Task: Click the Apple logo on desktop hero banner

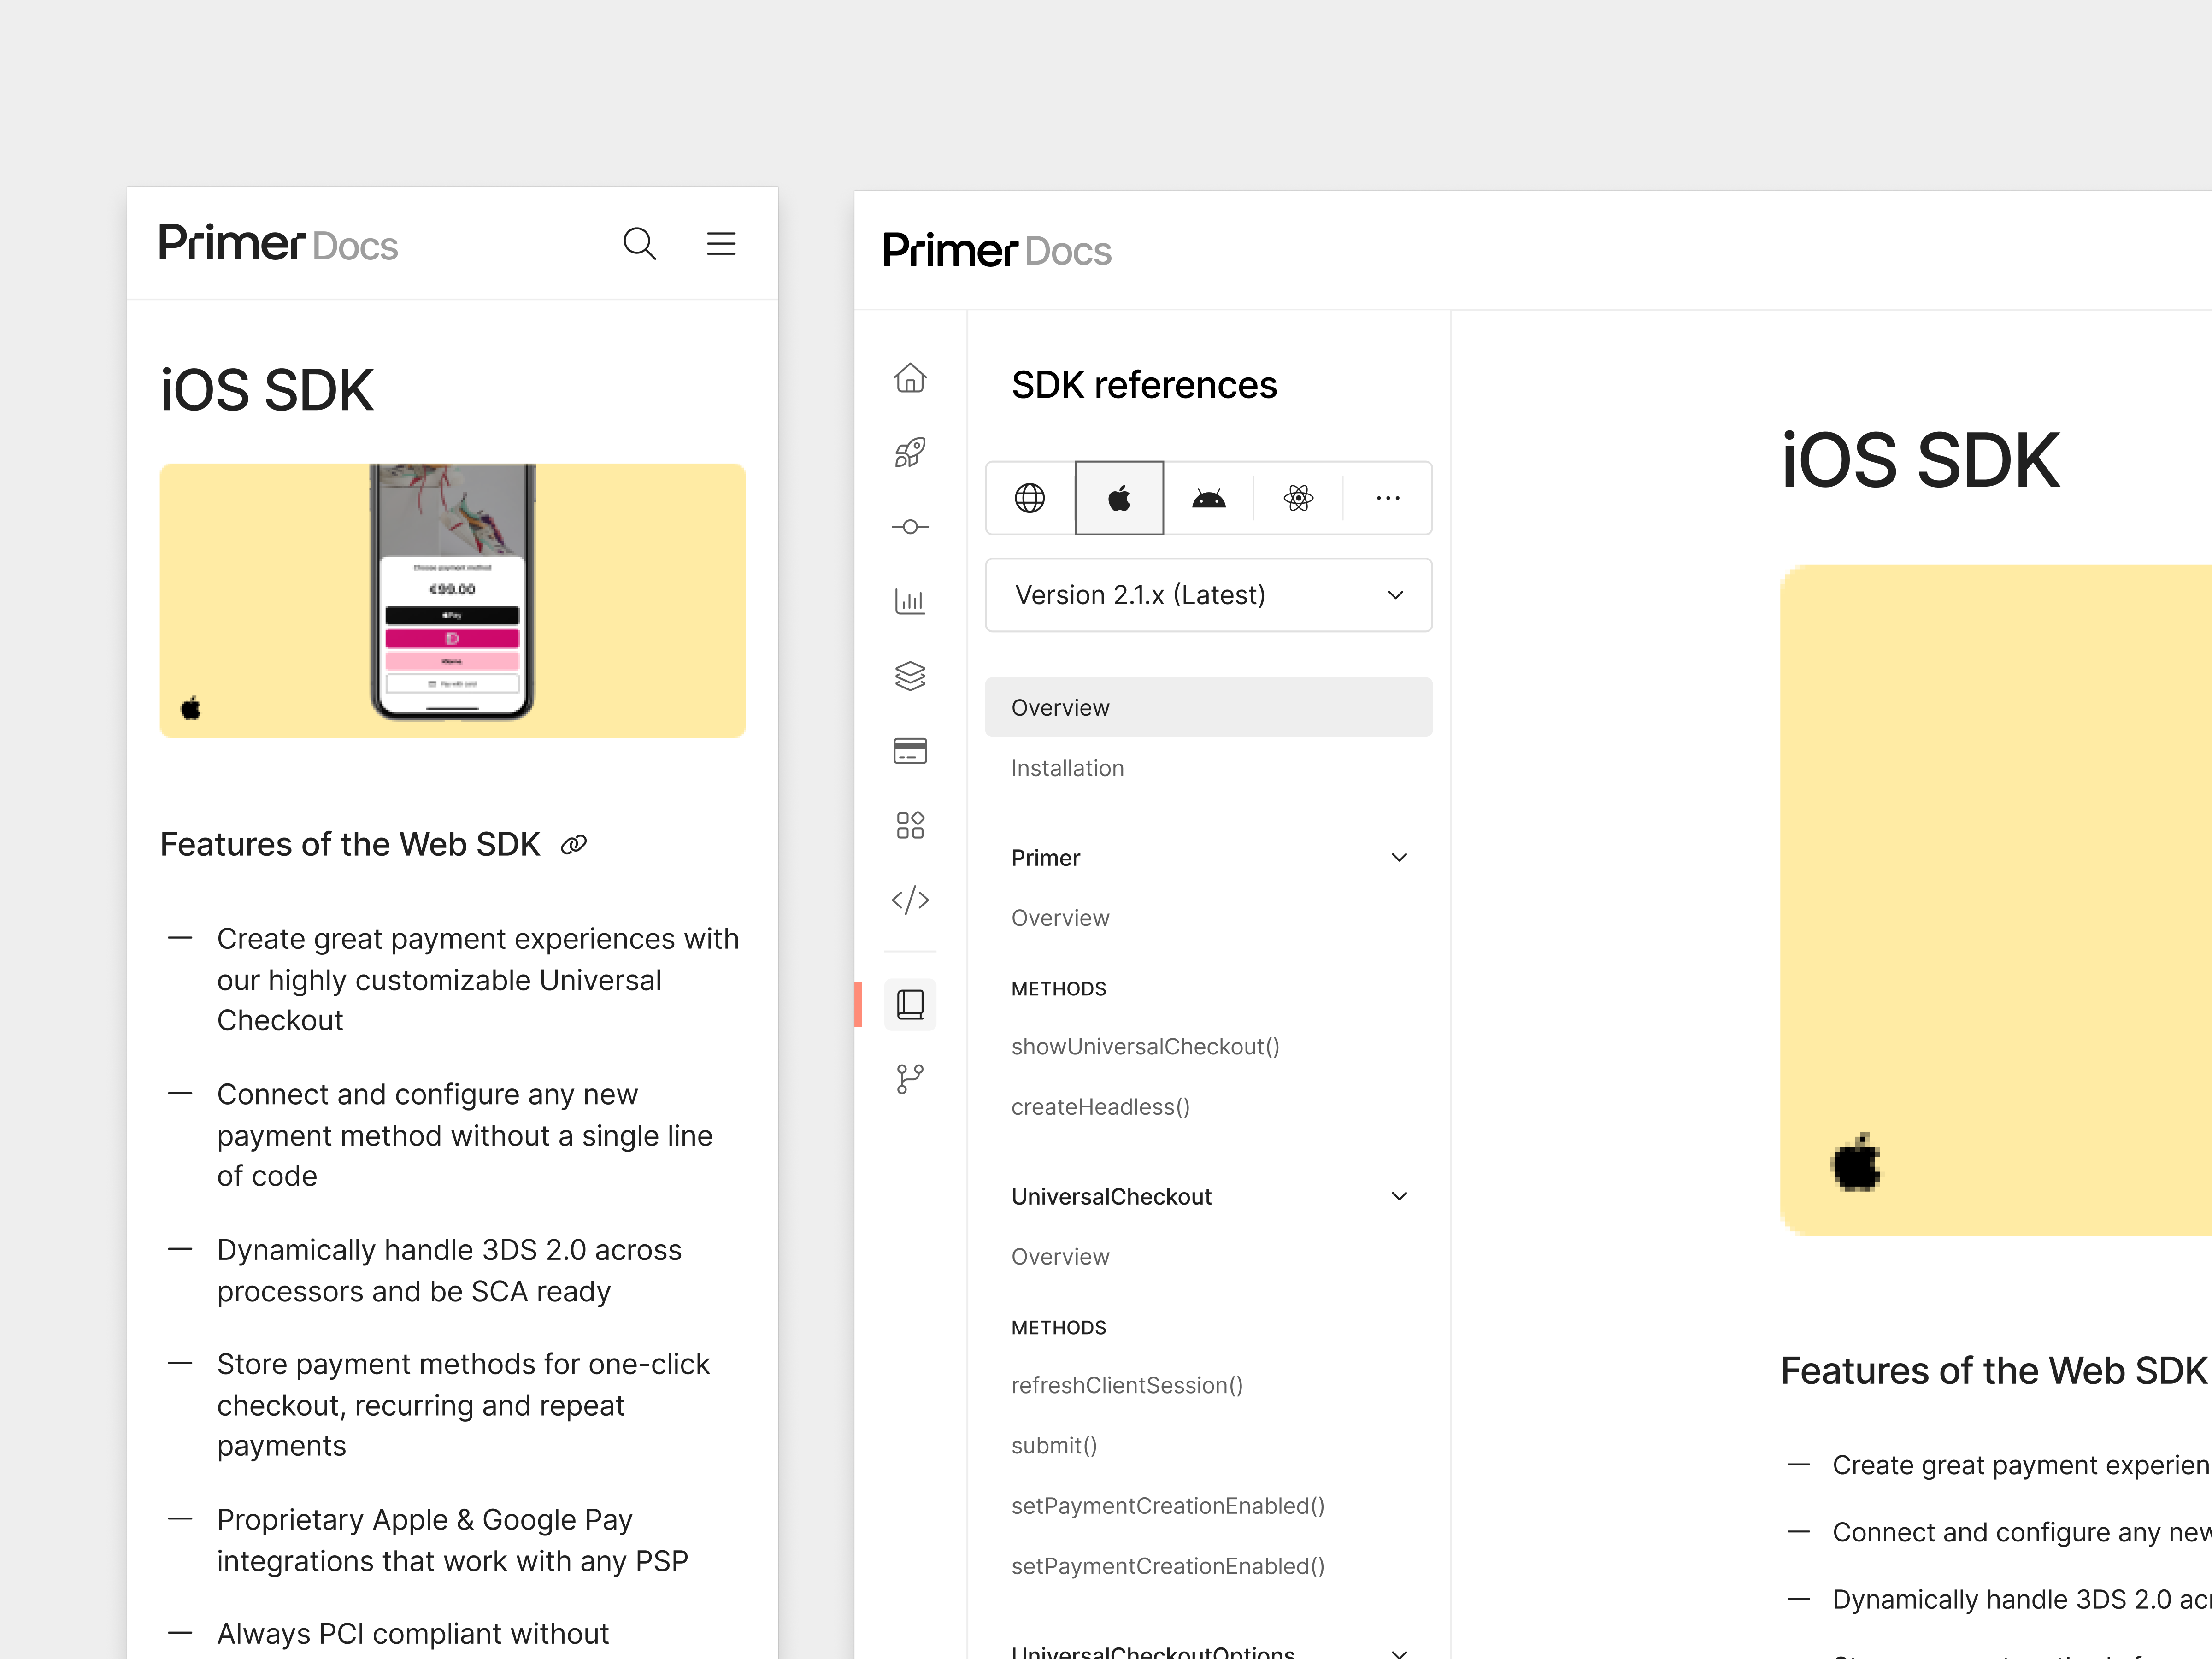Action: pos(1856,1162)
